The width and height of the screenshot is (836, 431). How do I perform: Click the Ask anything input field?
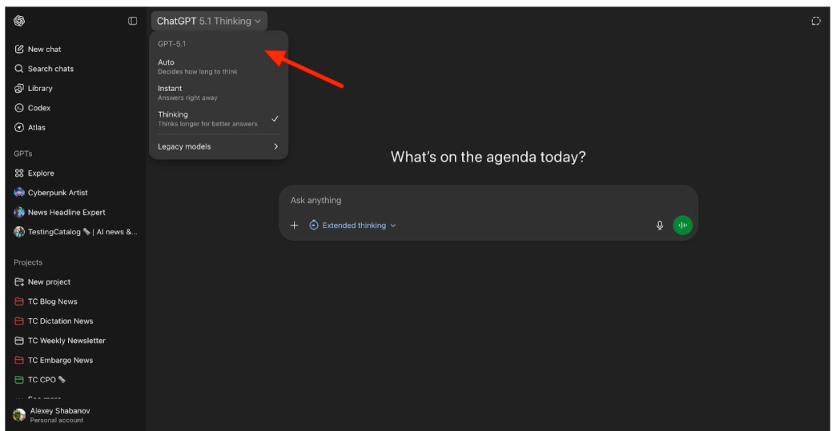(x=488, y=201)
